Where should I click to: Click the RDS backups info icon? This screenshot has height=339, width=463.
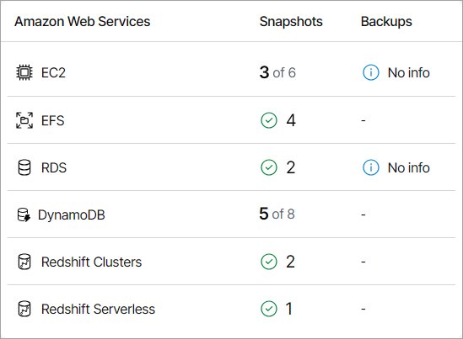pos(370,167)
